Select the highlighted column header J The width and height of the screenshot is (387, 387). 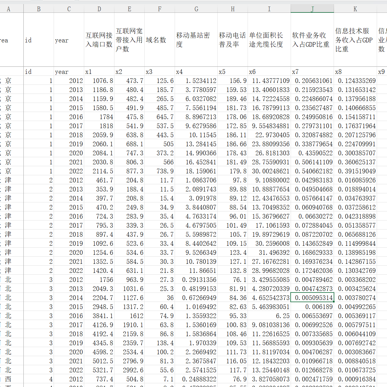[312, 9]
